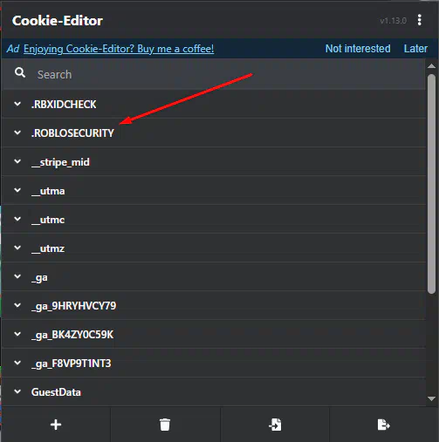This screenshot has width=439, height=442.
Task: Click the scrollbar down arrow
Action: click(431, 398)
